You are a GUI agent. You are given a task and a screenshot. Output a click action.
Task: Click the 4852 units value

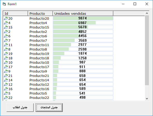click(x=82, y=32)
